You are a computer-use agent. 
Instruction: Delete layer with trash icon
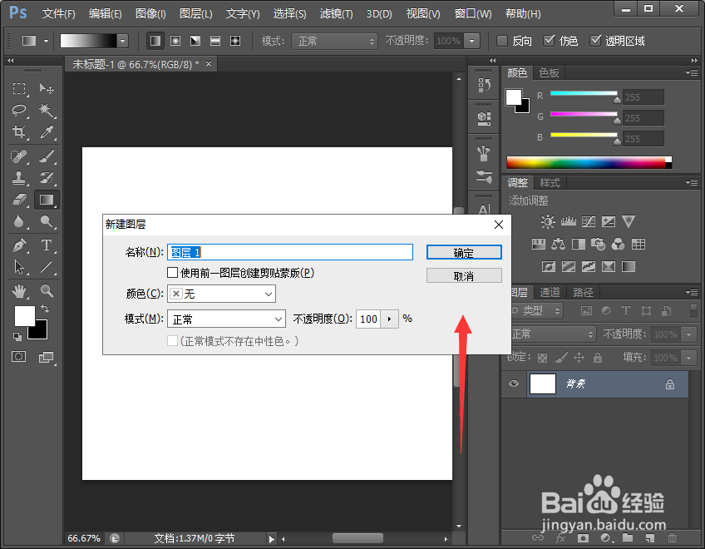pos(672,537)
